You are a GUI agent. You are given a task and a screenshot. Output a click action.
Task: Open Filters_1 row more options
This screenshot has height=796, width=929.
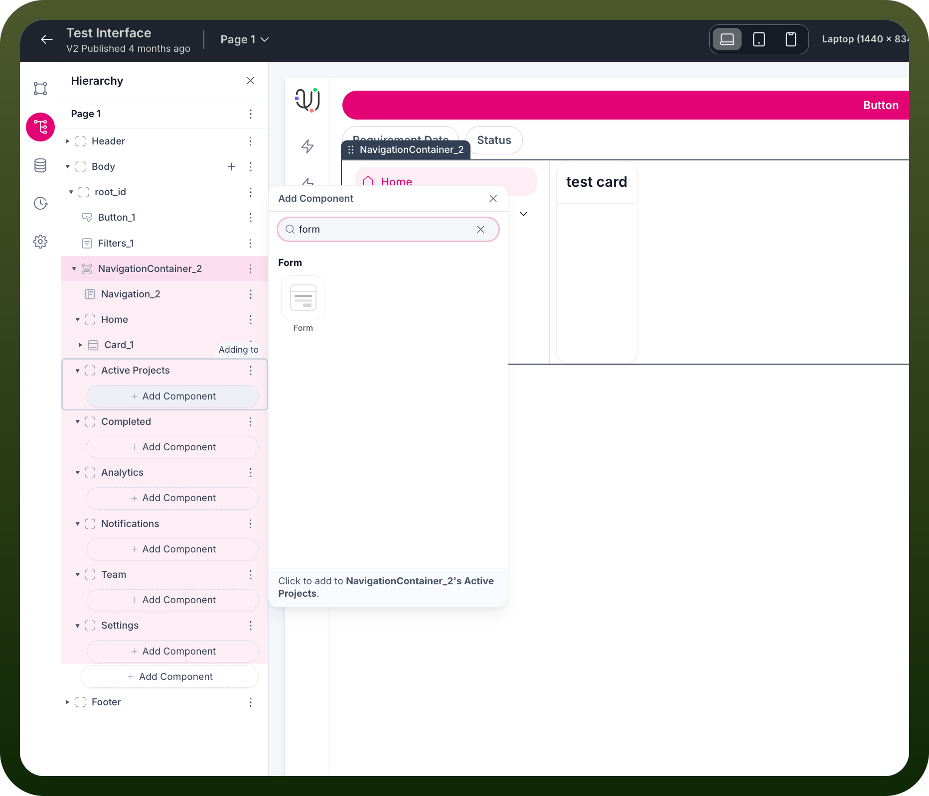(251, 243)
